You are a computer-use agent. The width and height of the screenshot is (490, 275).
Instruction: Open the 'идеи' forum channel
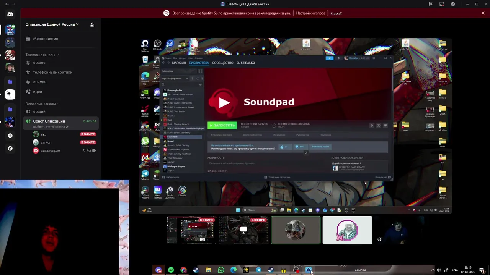61,92
